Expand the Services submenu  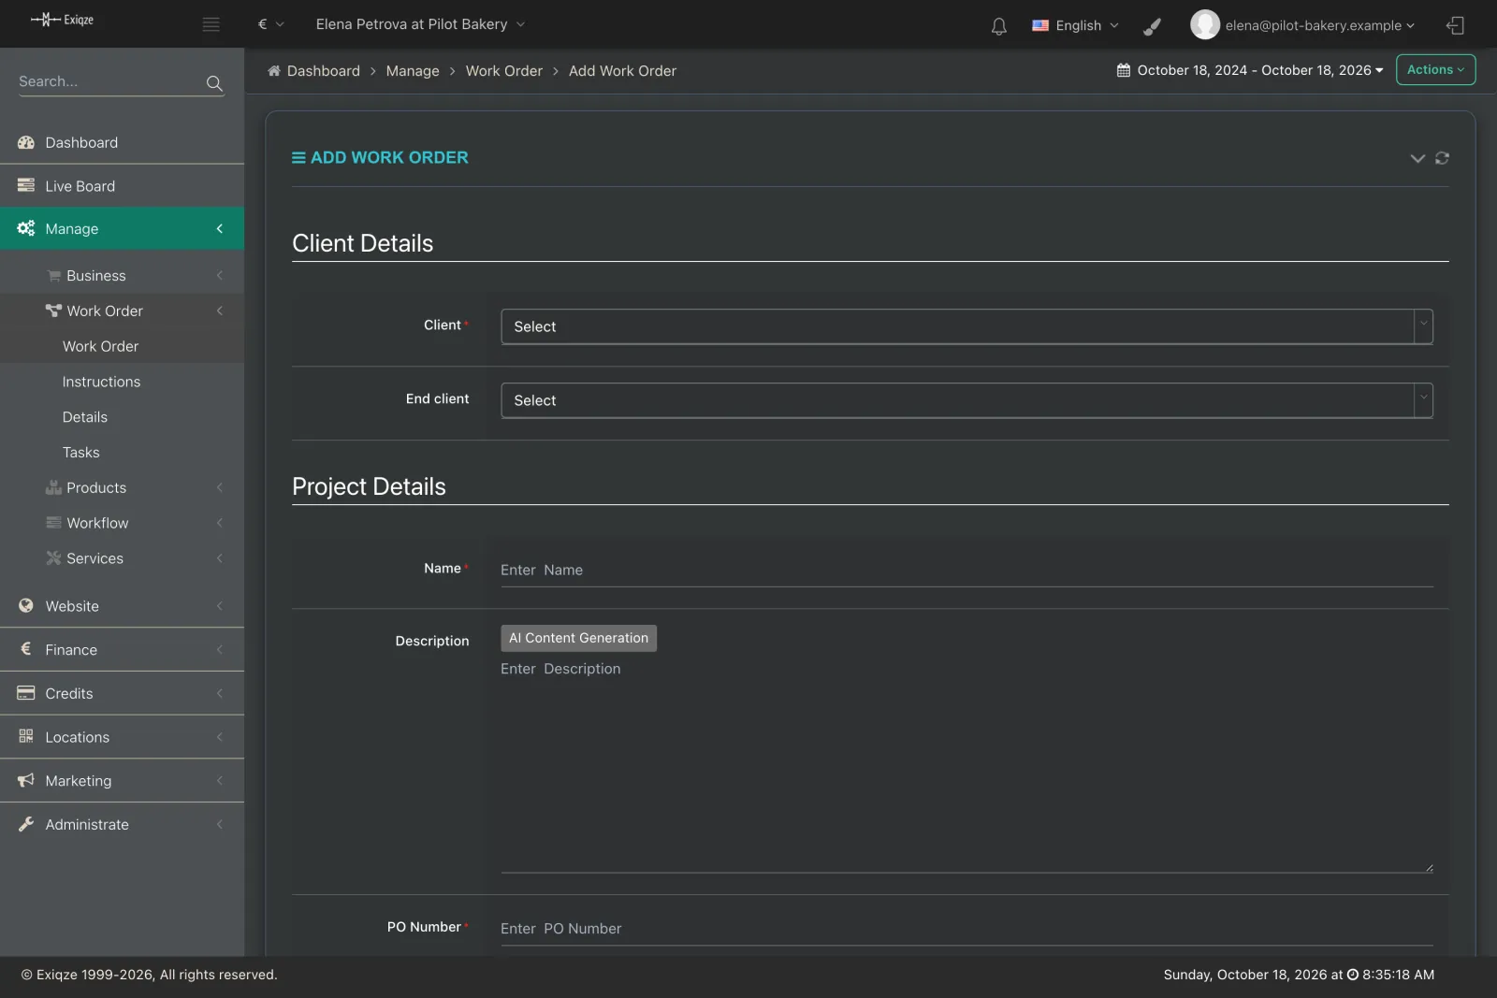click(x=122, y=558)
